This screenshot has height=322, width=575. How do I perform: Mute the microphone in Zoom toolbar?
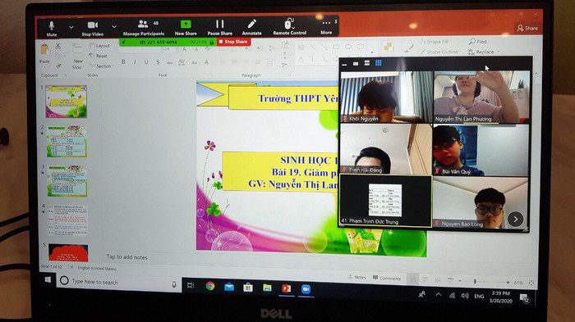pos(51,28)
